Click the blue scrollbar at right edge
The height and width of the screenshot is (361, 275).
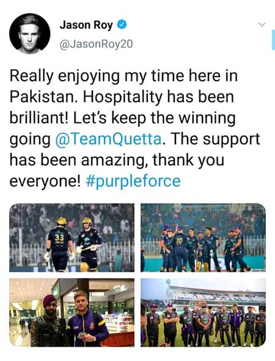[273, 40]
